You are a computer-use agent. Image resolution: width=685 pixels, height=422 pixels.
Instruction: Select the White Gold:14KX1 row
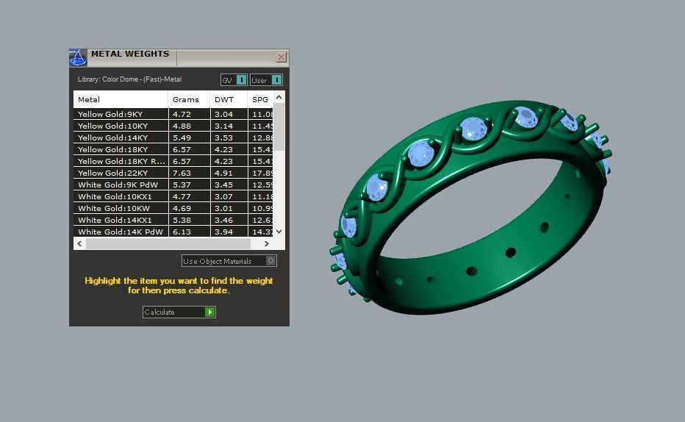pos(173,220)
